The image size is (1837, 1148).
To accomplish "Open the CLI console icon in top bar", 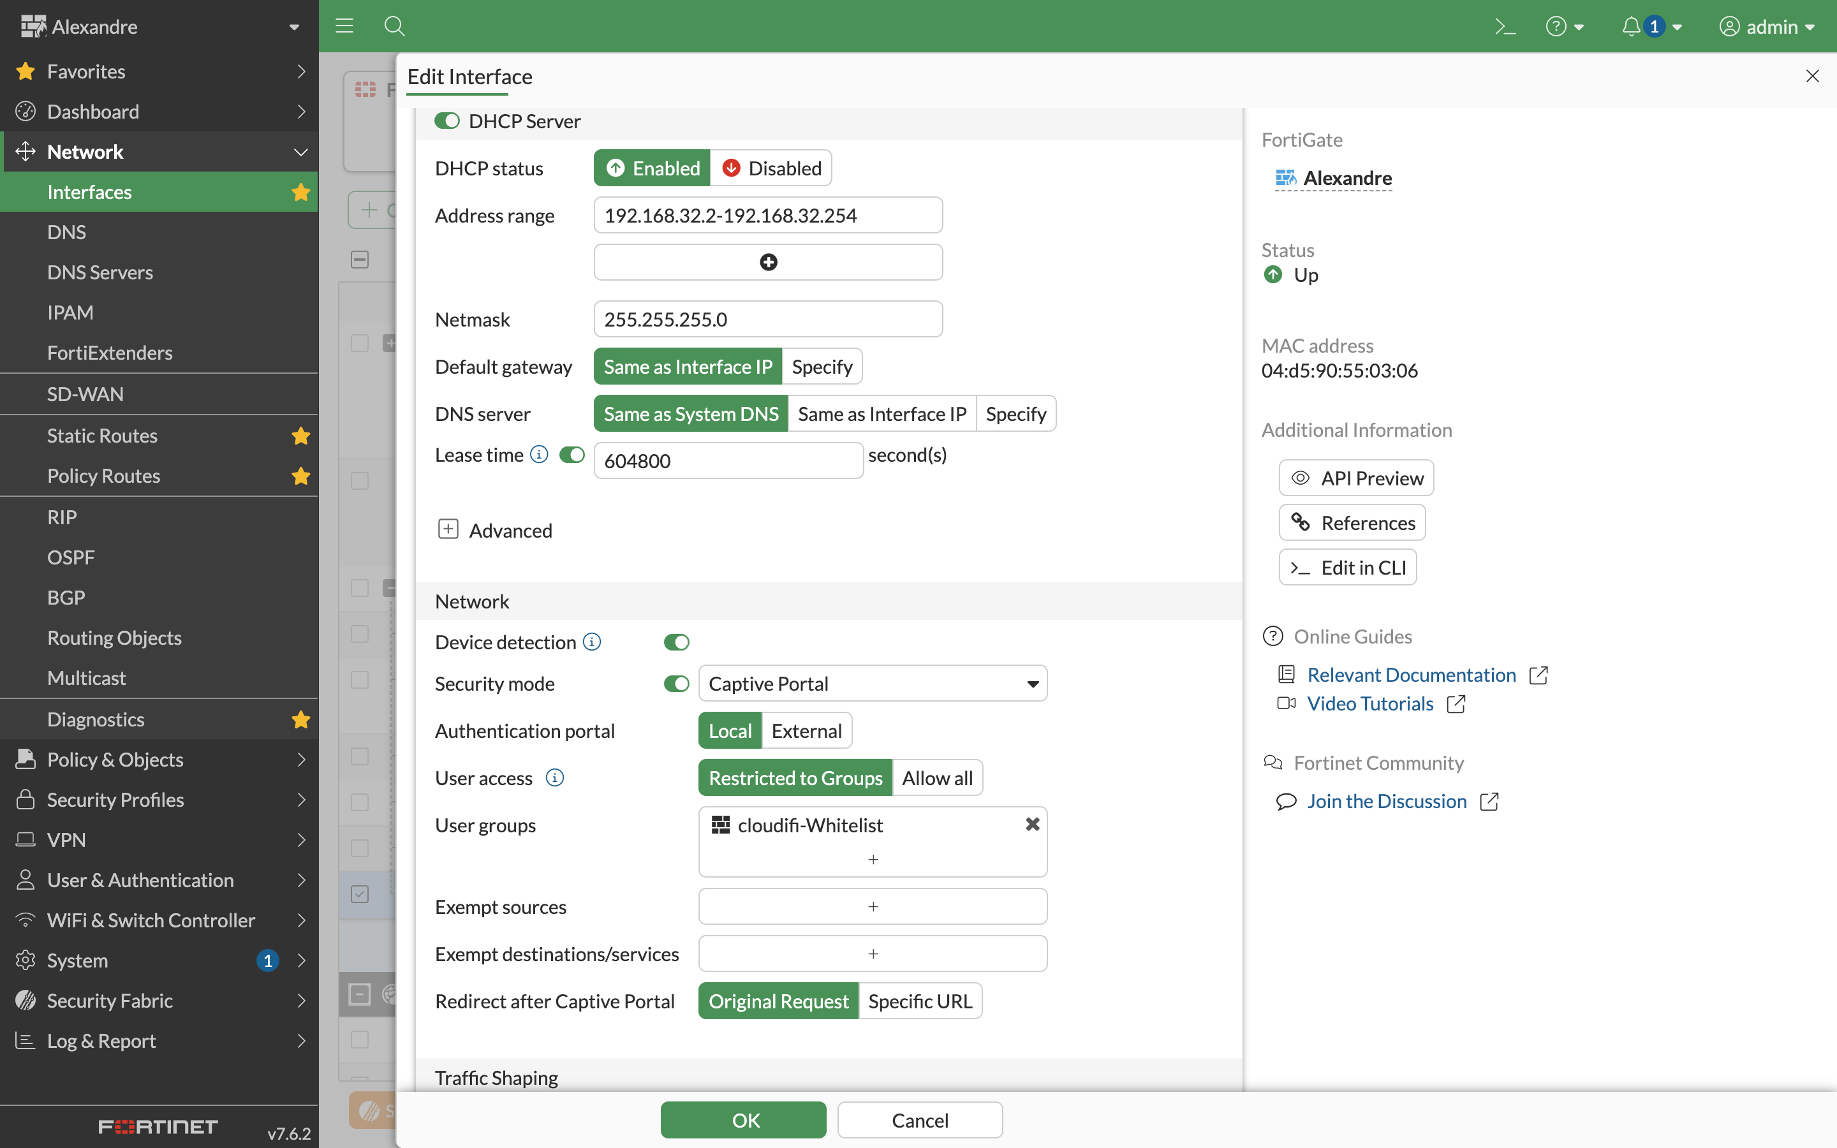I will pos(1505,27).
